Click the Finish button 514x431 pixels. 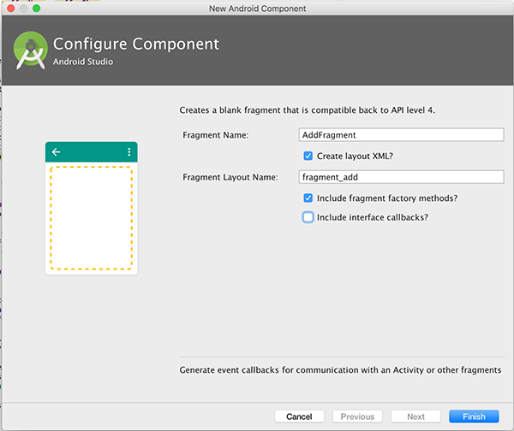click(x=474, y=416)
